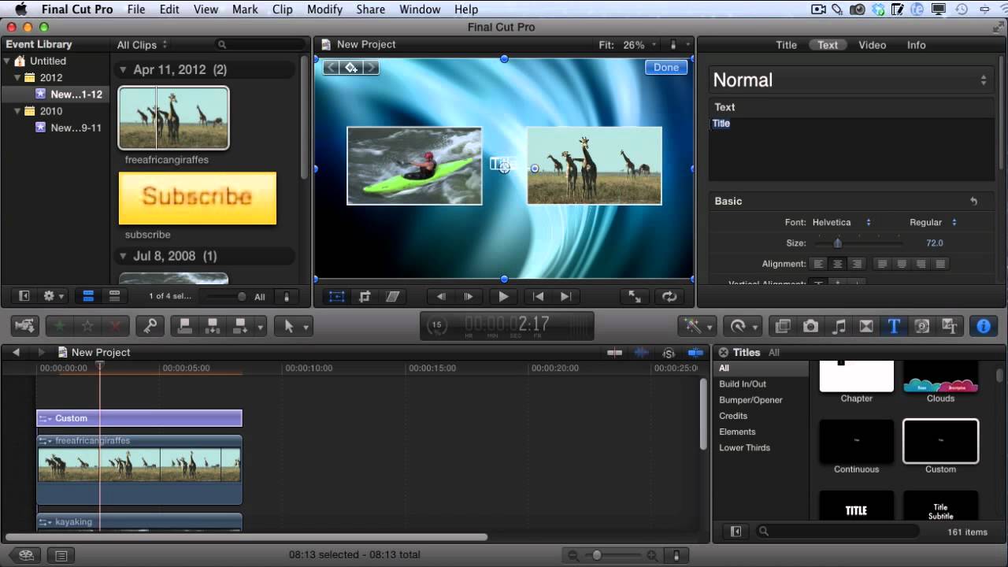Screen dimensions: 1008x567
Task: Select the Crop tool in viewer
Action: 365,297
